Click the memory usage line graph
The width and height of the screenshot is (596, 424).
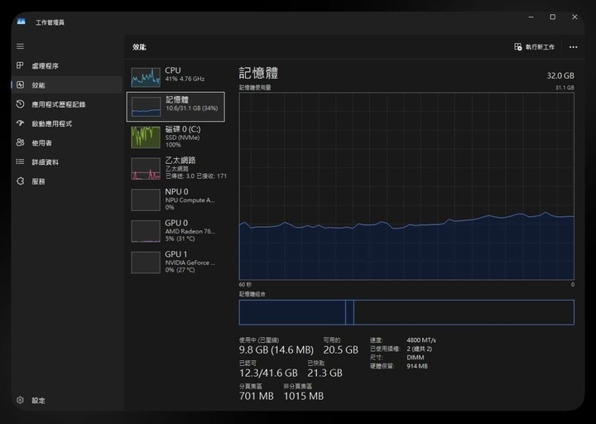[x=406, y=186]
